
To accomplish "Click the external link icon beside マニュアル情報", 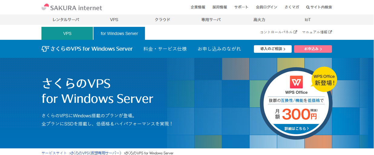I will coord(330,32).
